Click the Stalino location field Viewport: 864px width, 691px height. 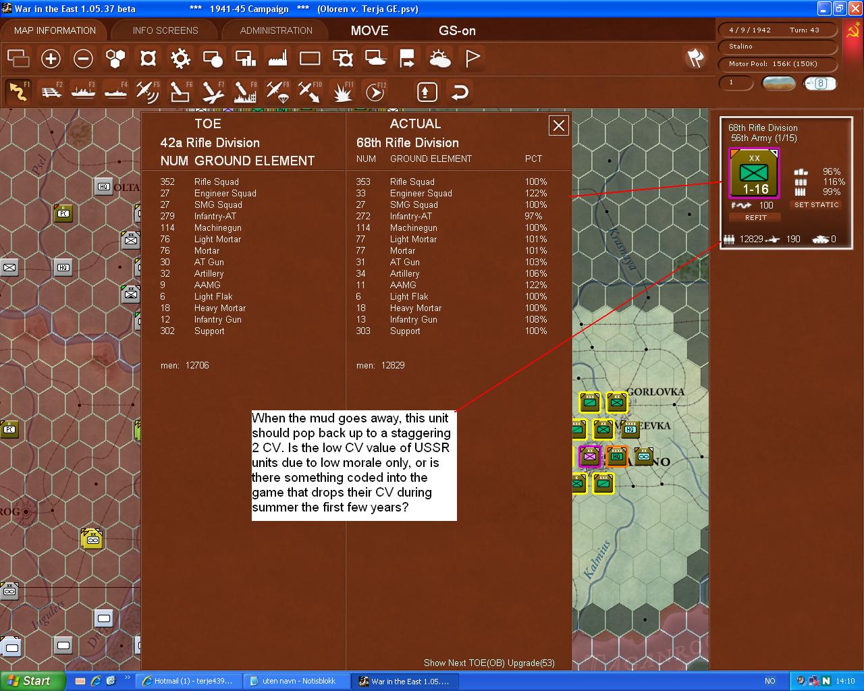pyautogui.click(x=778, y=47)
